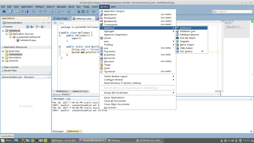Click the Database Cart icon entry
The height and width of the screenshot is (143, 254).
tap(187, 31)
